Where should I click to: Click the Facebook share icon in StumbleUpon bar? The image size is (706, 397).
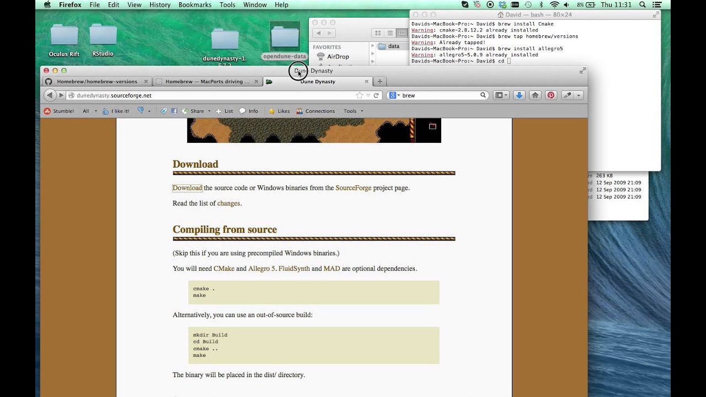click(x=174, y=111)
